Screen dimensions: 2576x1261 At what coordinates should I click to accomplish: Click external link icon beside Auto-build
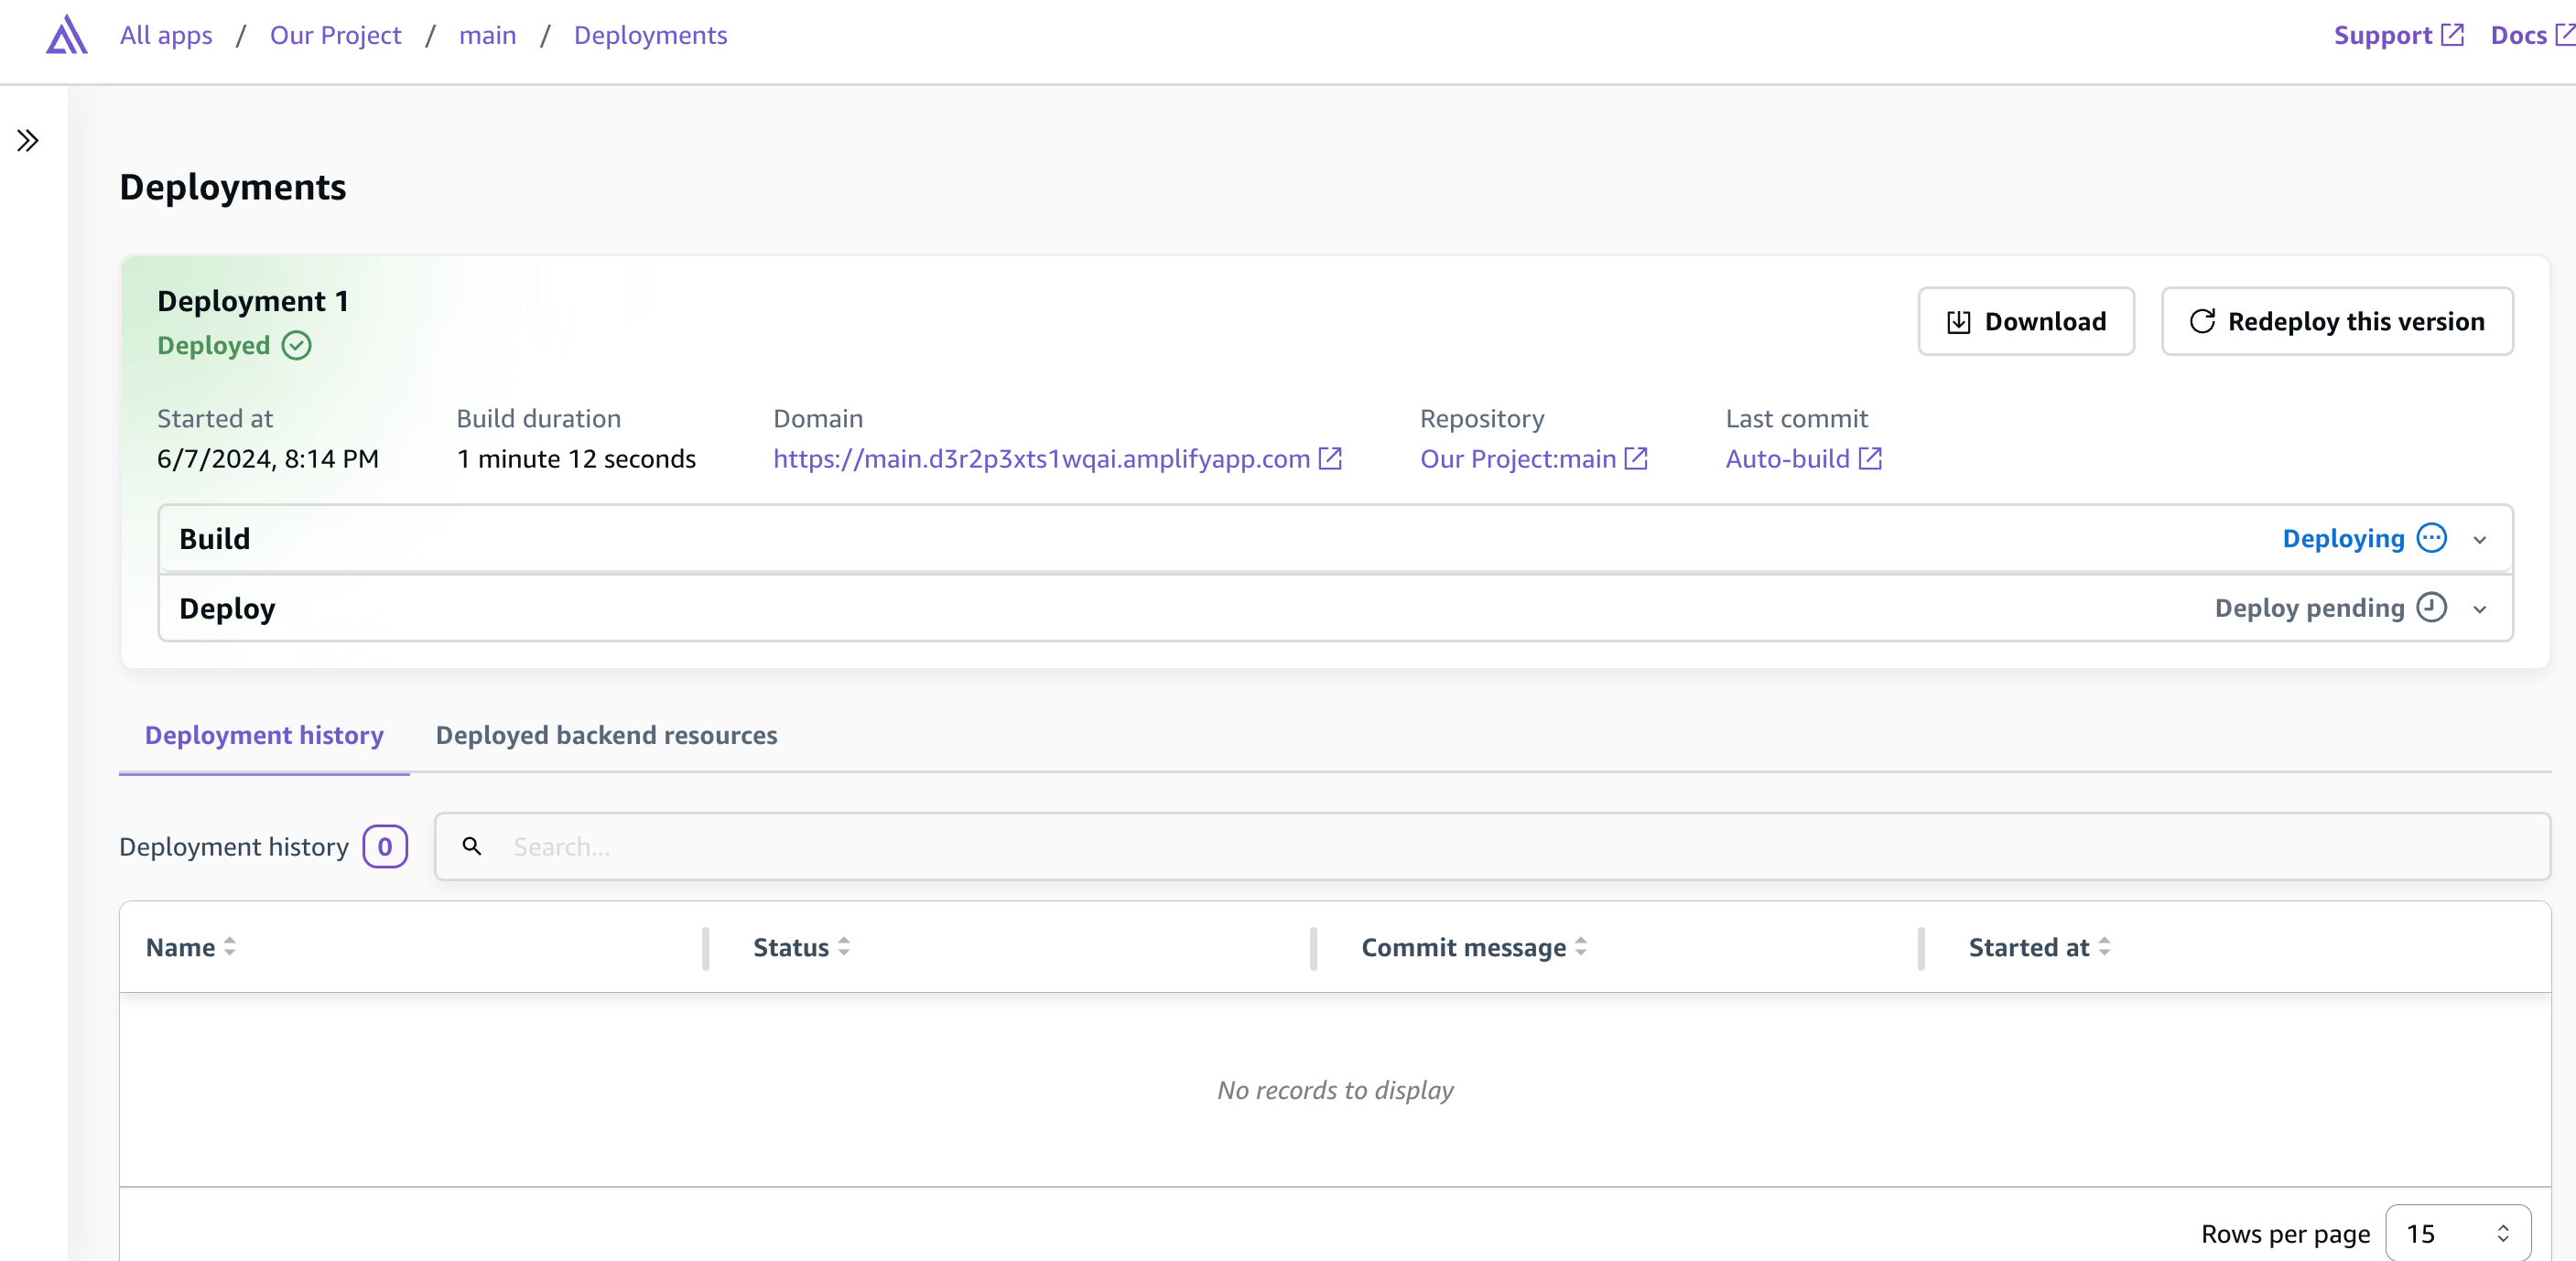[x=1870, y=458]
